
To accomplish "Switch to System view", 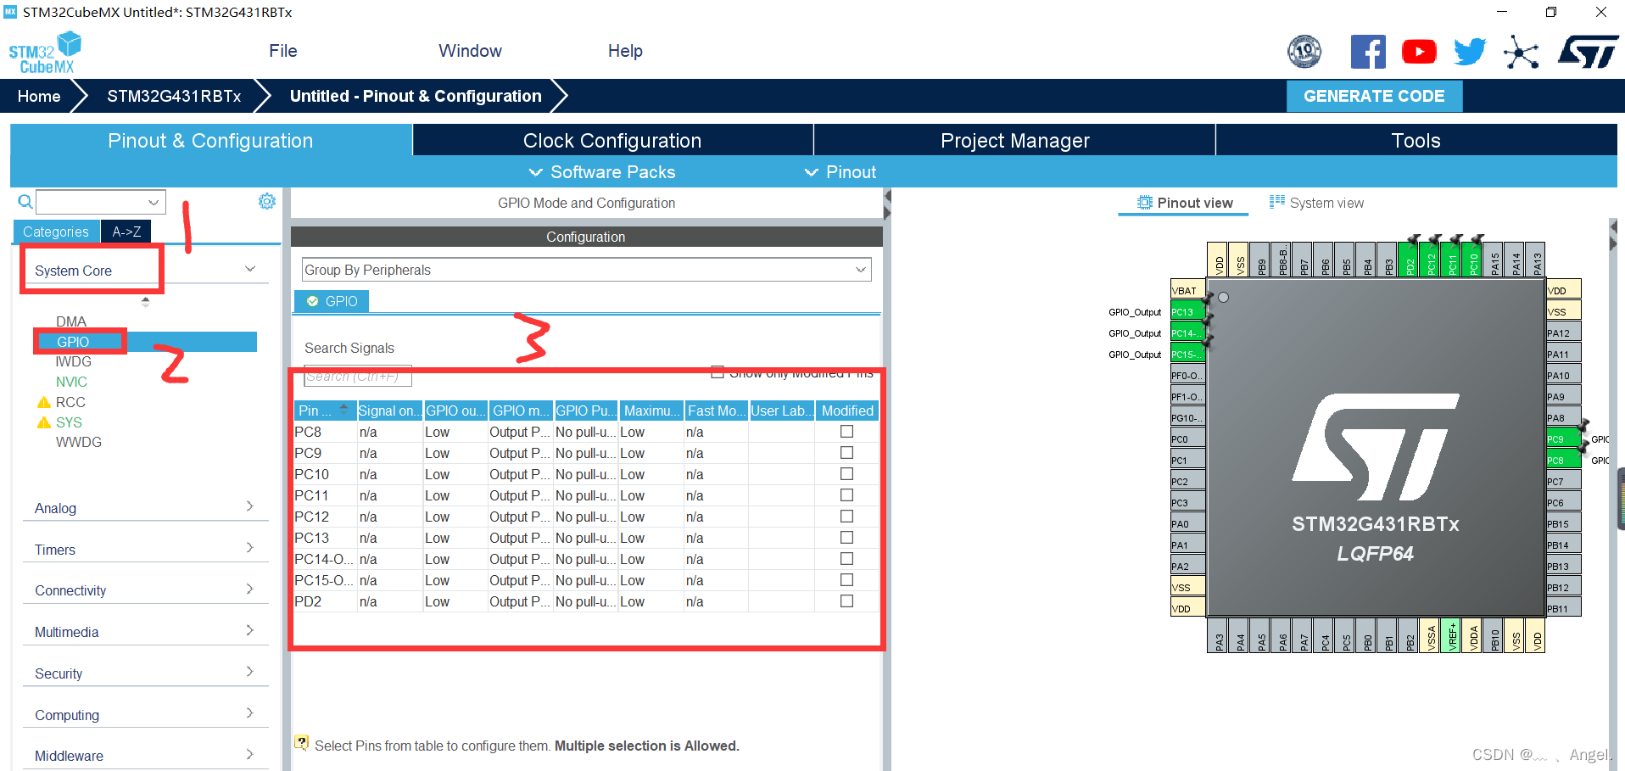I will pos(1316,203).
